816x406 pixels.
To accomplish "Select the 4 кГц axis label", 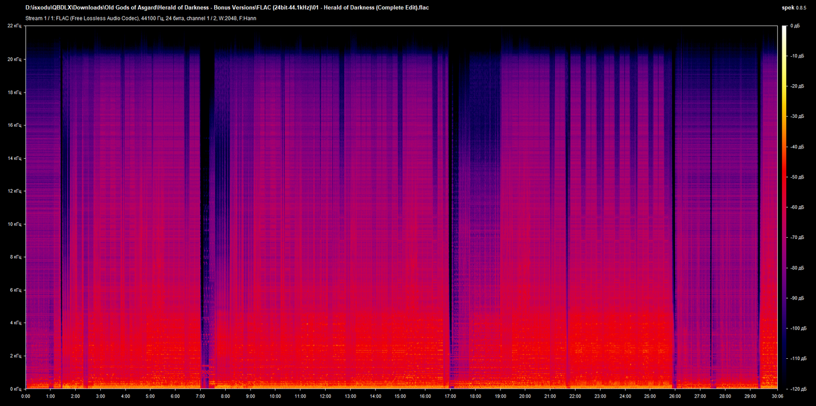I will [x=16, y=323].
